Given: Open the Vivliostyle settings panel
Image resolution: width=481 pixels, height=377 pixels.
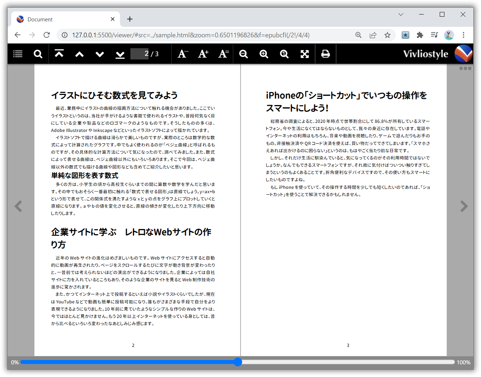Looking at the screenshot, I should pos(465,68).
